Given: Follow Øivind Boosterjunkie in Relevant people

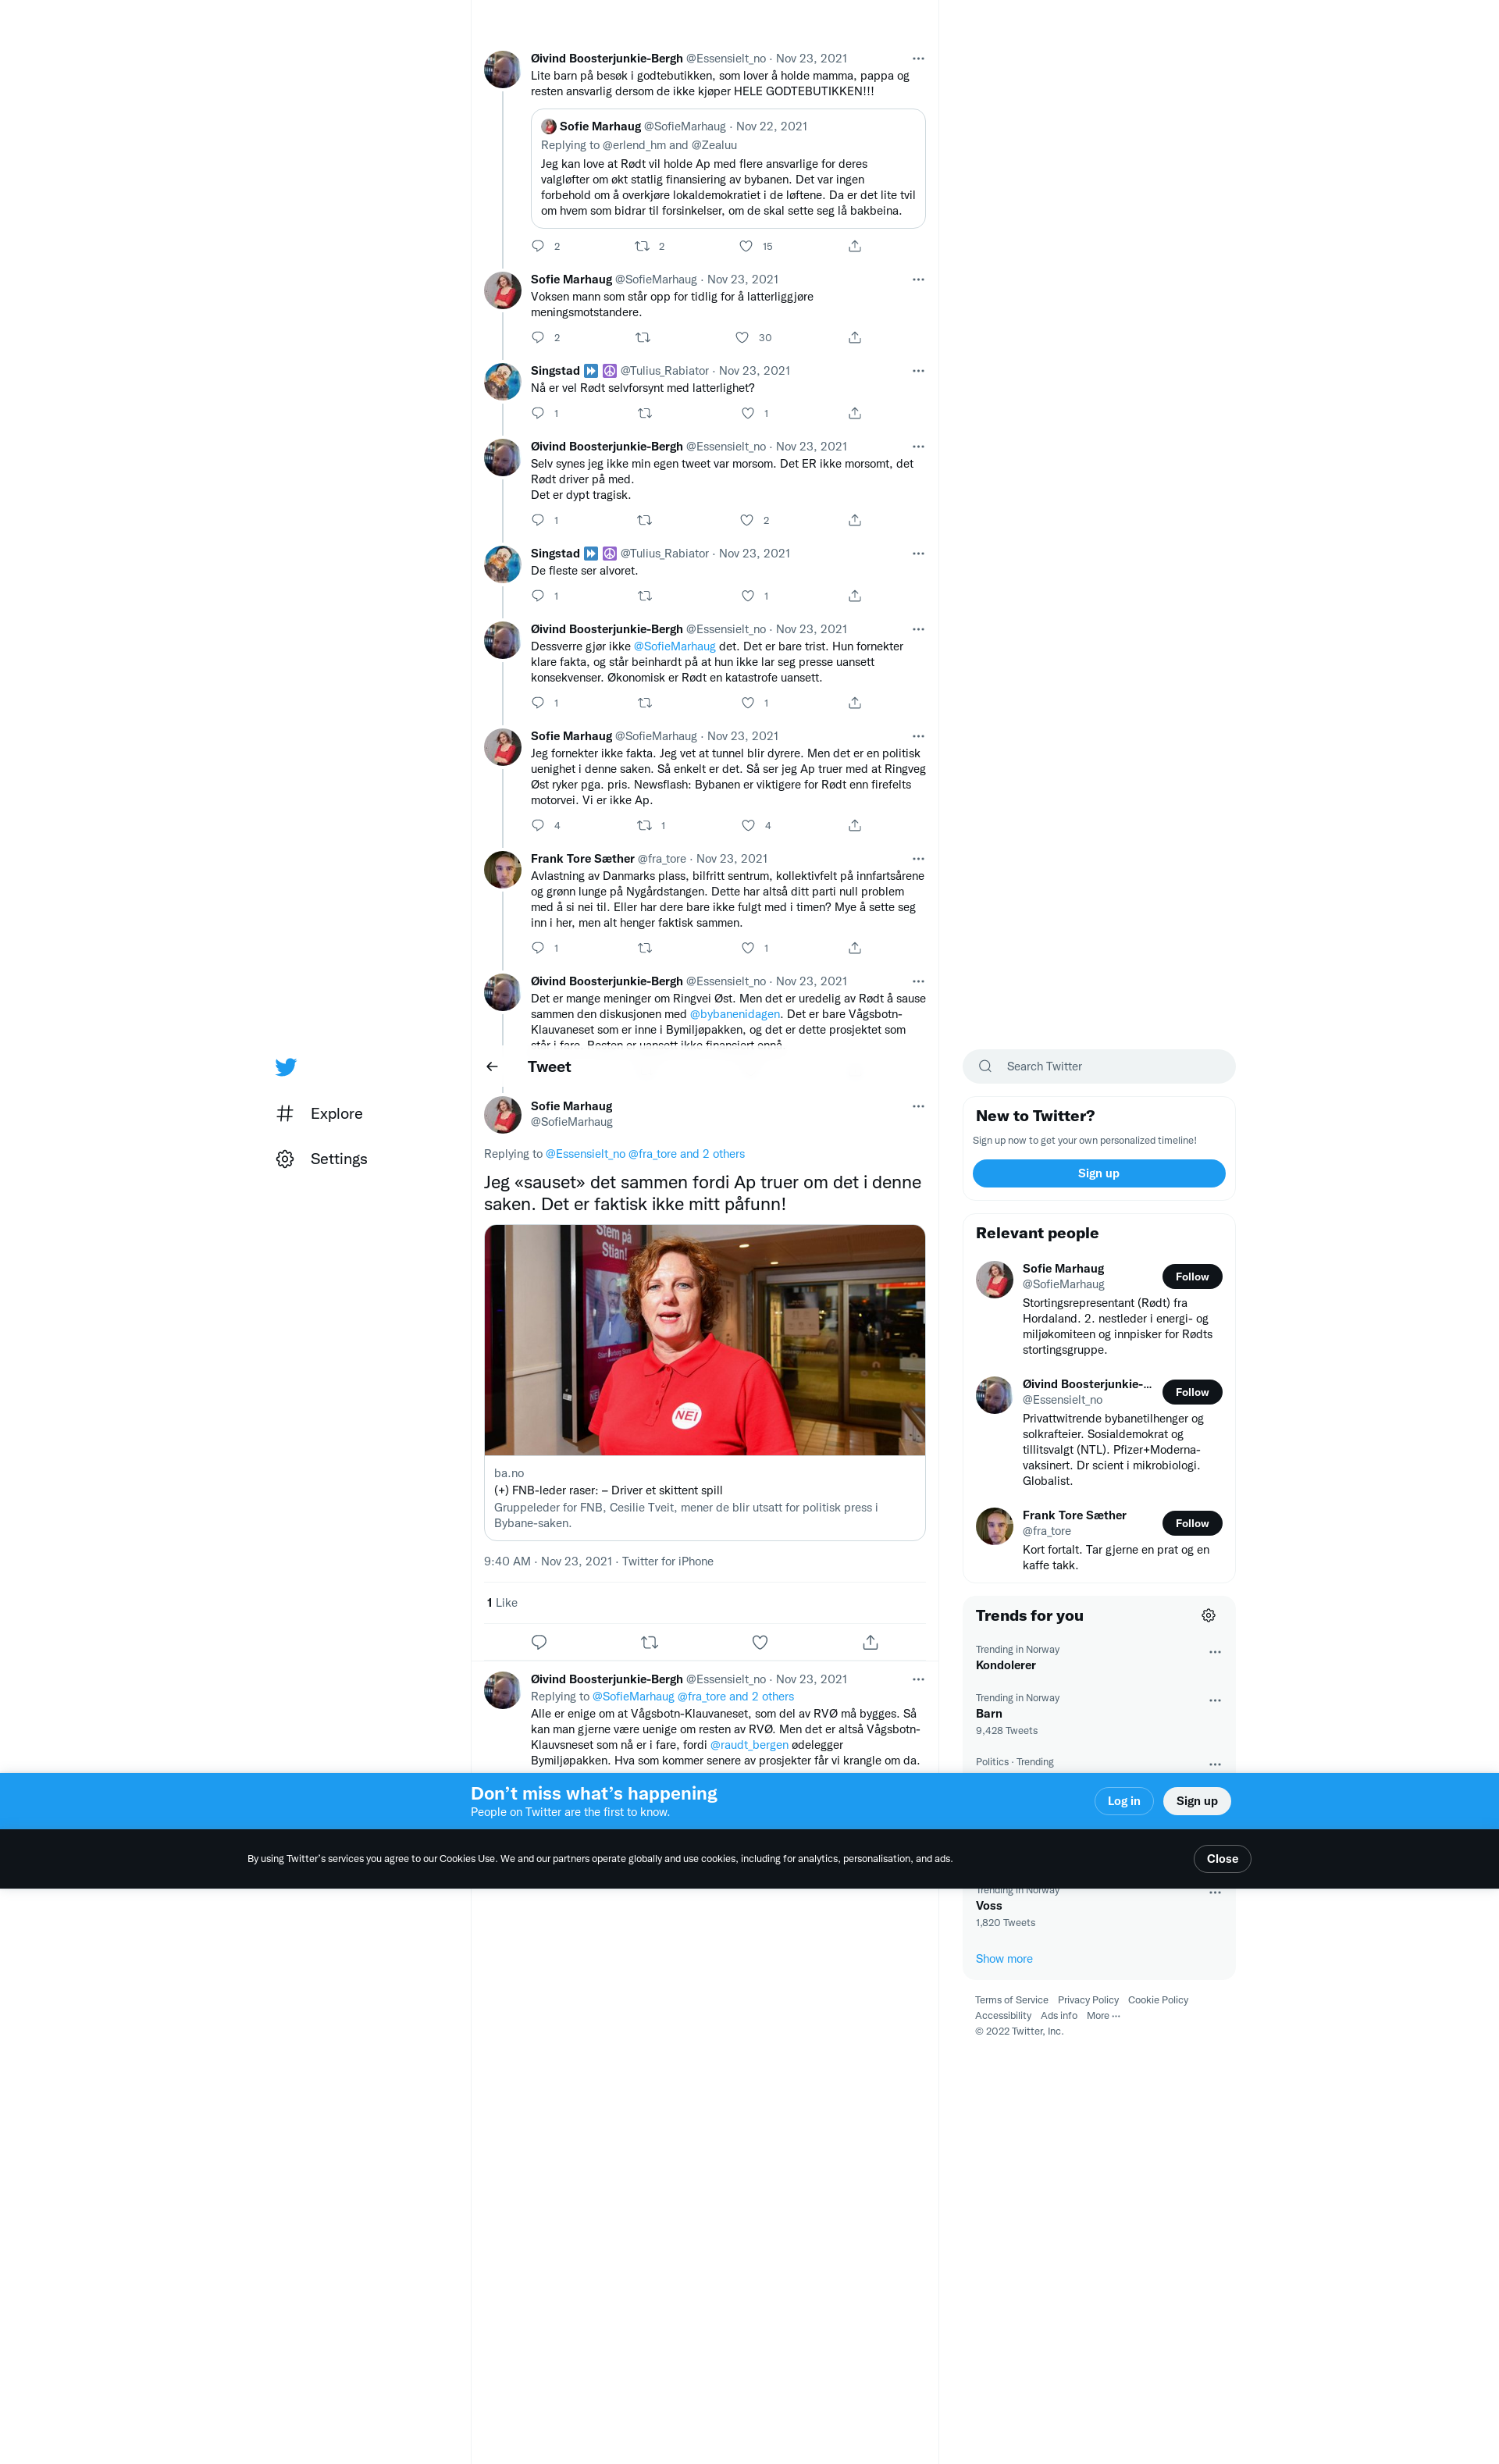Looking at the screenshot, I should coord(1191,1392).
